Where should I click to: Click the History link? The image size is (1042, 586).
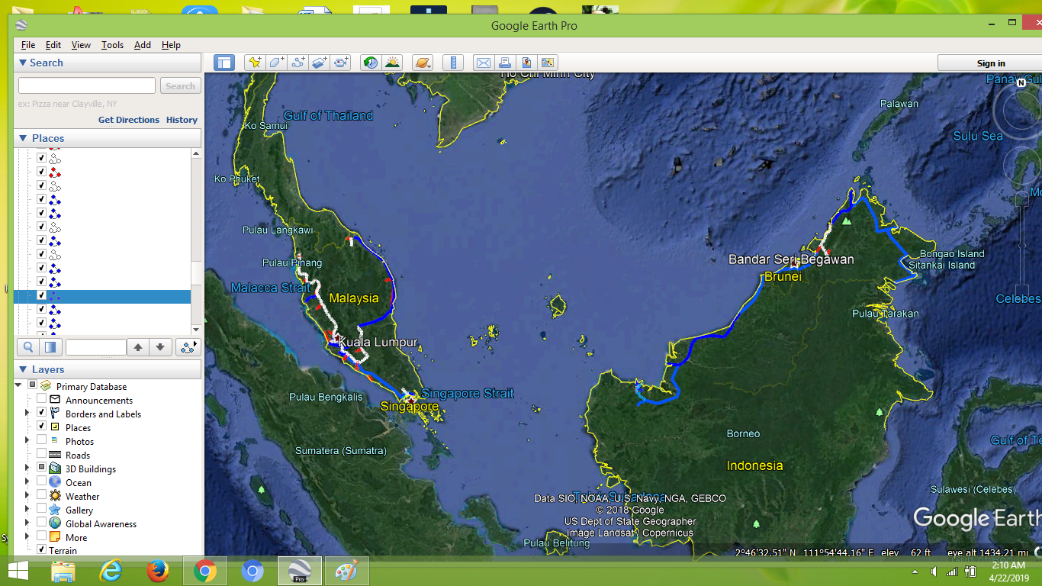point(182,120)
